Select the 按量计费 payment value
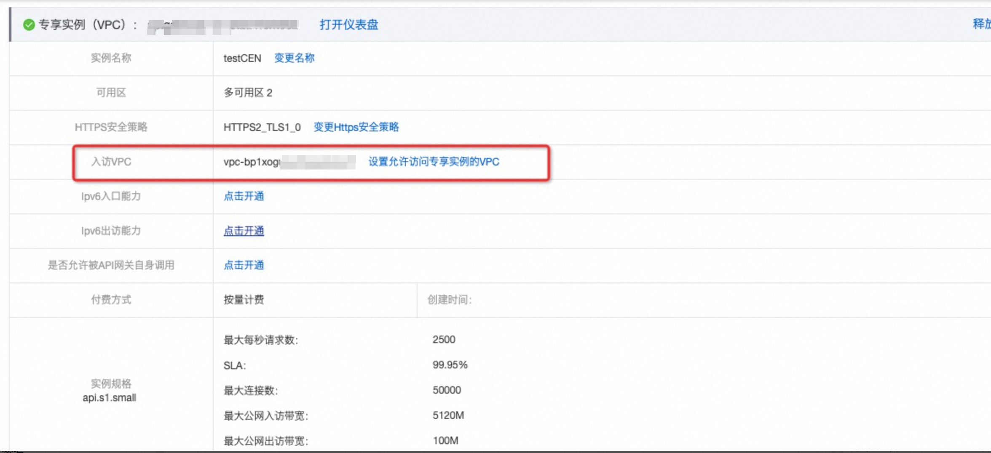The height and width of the screenshot is (453, 991). (x=244, y=300)
